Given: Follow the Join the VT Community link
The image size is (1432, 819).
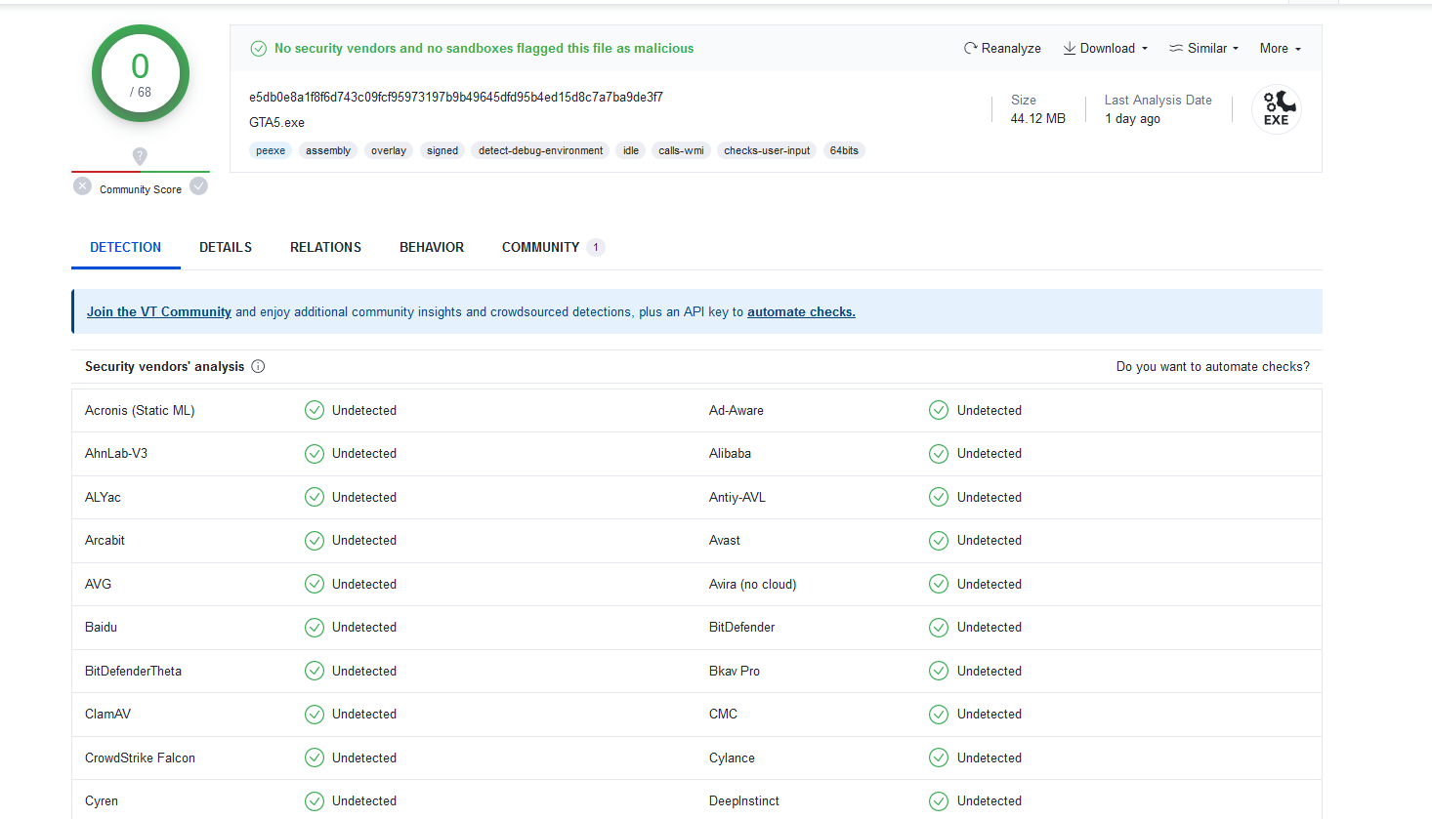Looking at the screenshot, I should (158, 311).
